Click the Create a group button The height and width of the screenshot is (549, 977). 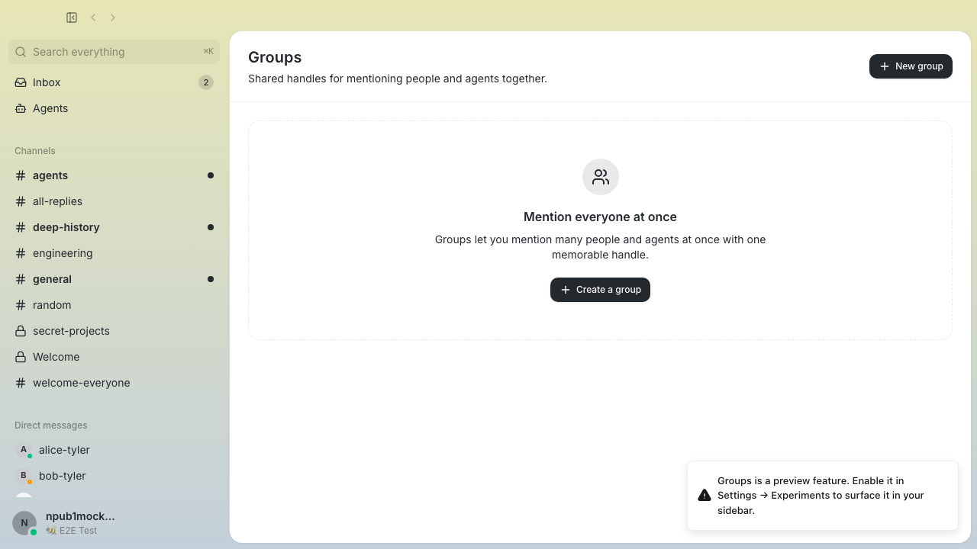600,290
